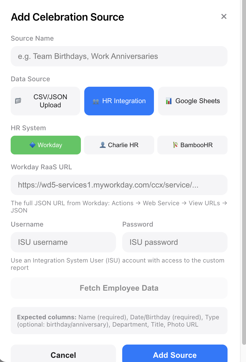The width and height of the screenshot is (246, 362).
Task: Click into the ISU password field
Action: point(175,242)
